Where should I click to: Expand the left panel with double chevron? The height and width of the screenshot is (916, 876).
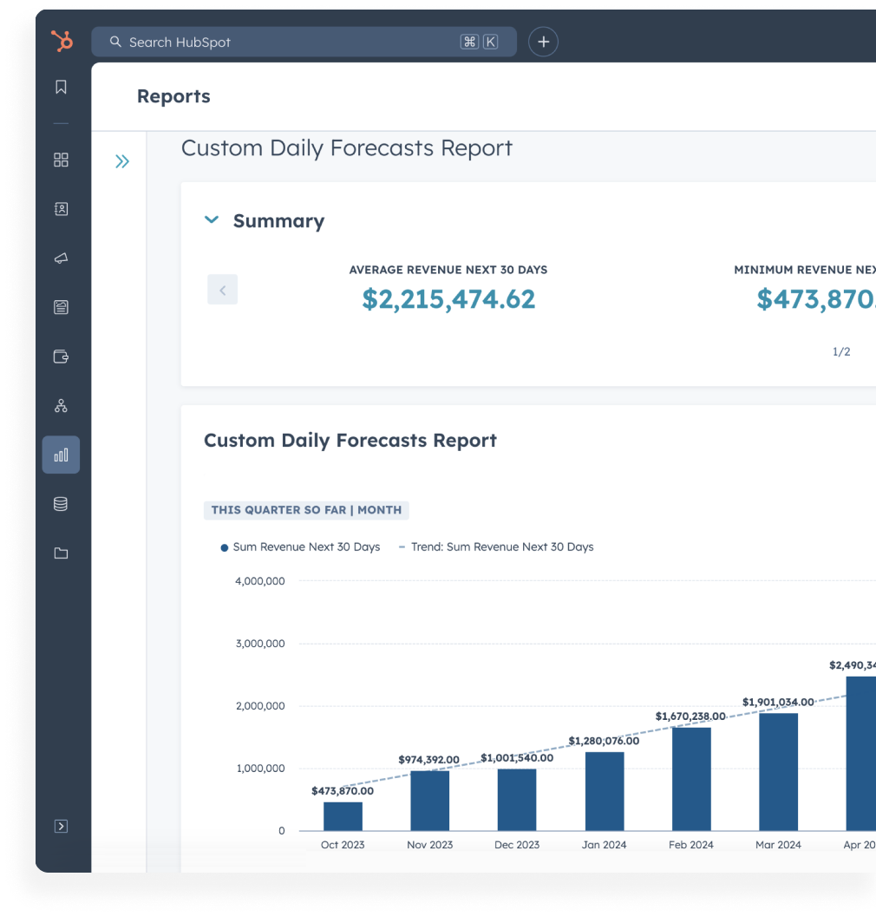[x=122, y=161]
